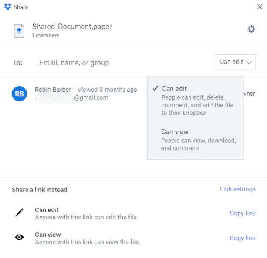Copy link for the Can edit option
This screenshot has height=258, width=267.
[242, 213]
